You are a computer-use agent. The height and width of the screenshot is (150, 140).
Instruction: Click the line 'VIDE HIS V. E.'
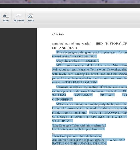pyautogui.click(x=63, y=121)
